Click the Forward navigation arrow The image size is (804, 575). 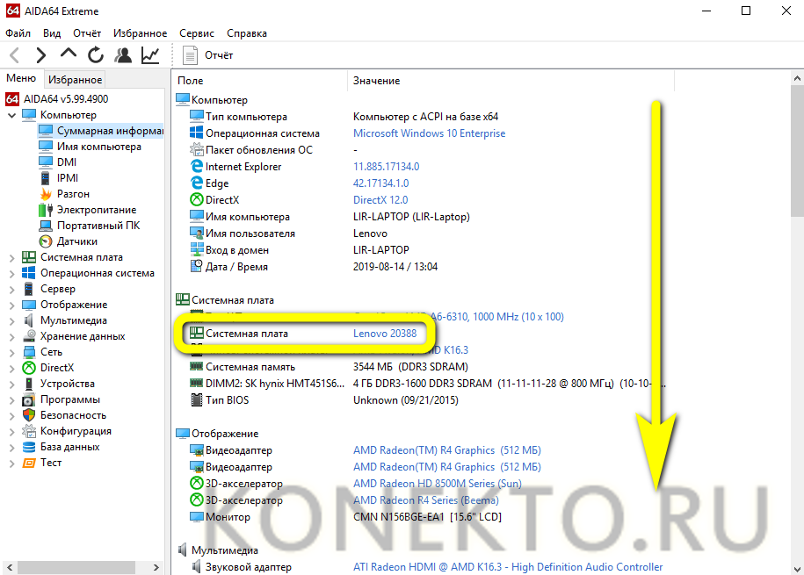point(41,55)
